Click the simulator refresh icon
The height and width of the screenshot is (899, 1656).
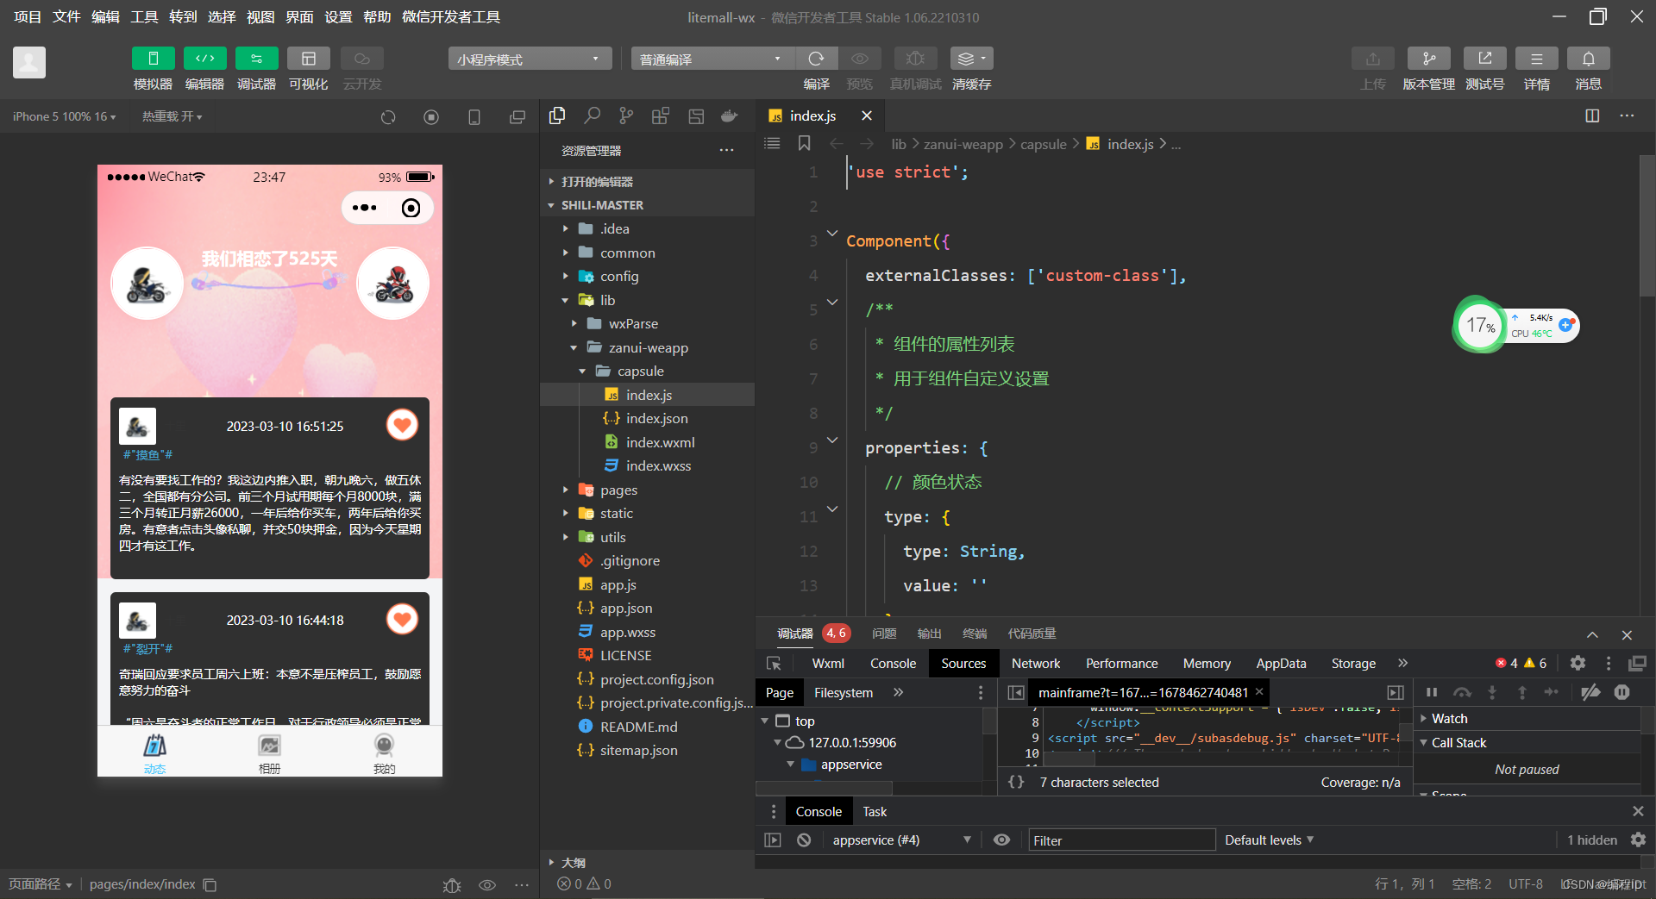pos(388,117)
